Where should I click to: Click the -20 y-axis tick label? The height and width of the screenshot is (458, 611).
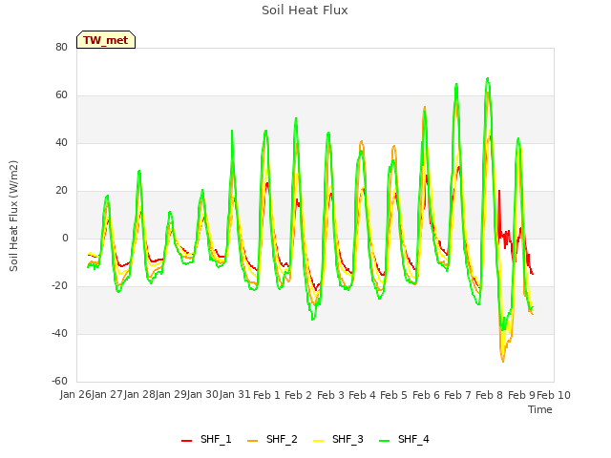tap(59, 286)
